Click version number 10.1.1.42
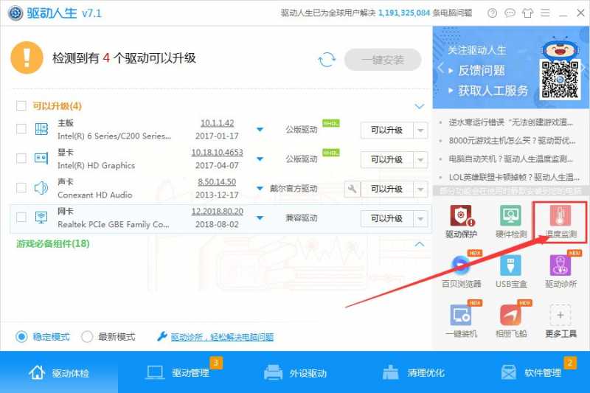This screenshot has height=393, width=590. pyautogui.click(x=217, y=123)
